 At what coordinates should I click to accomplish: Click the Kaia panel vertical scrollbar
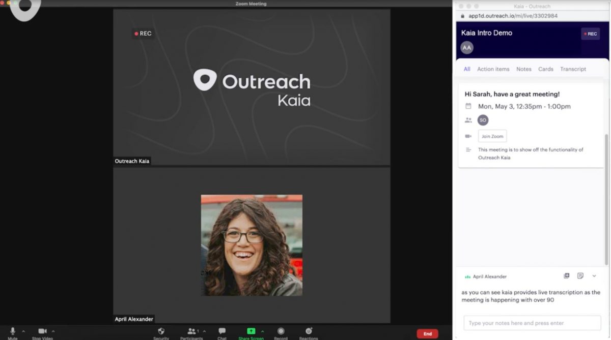(606, 199)
